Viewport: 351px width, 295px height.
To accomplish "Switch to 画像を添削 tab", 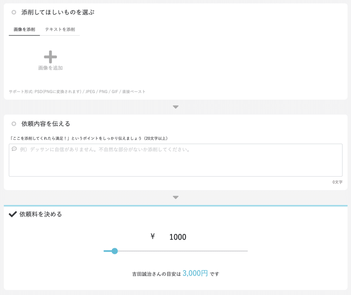I will point(25,29).
